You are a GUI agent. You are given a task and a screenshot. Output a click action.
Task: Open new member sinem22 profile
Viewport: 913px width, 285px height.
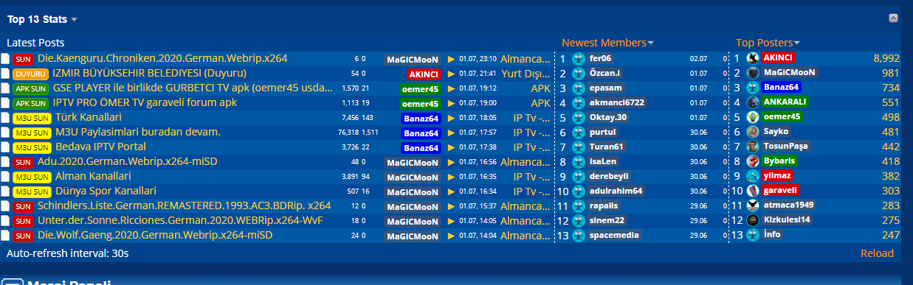(607, 221)
